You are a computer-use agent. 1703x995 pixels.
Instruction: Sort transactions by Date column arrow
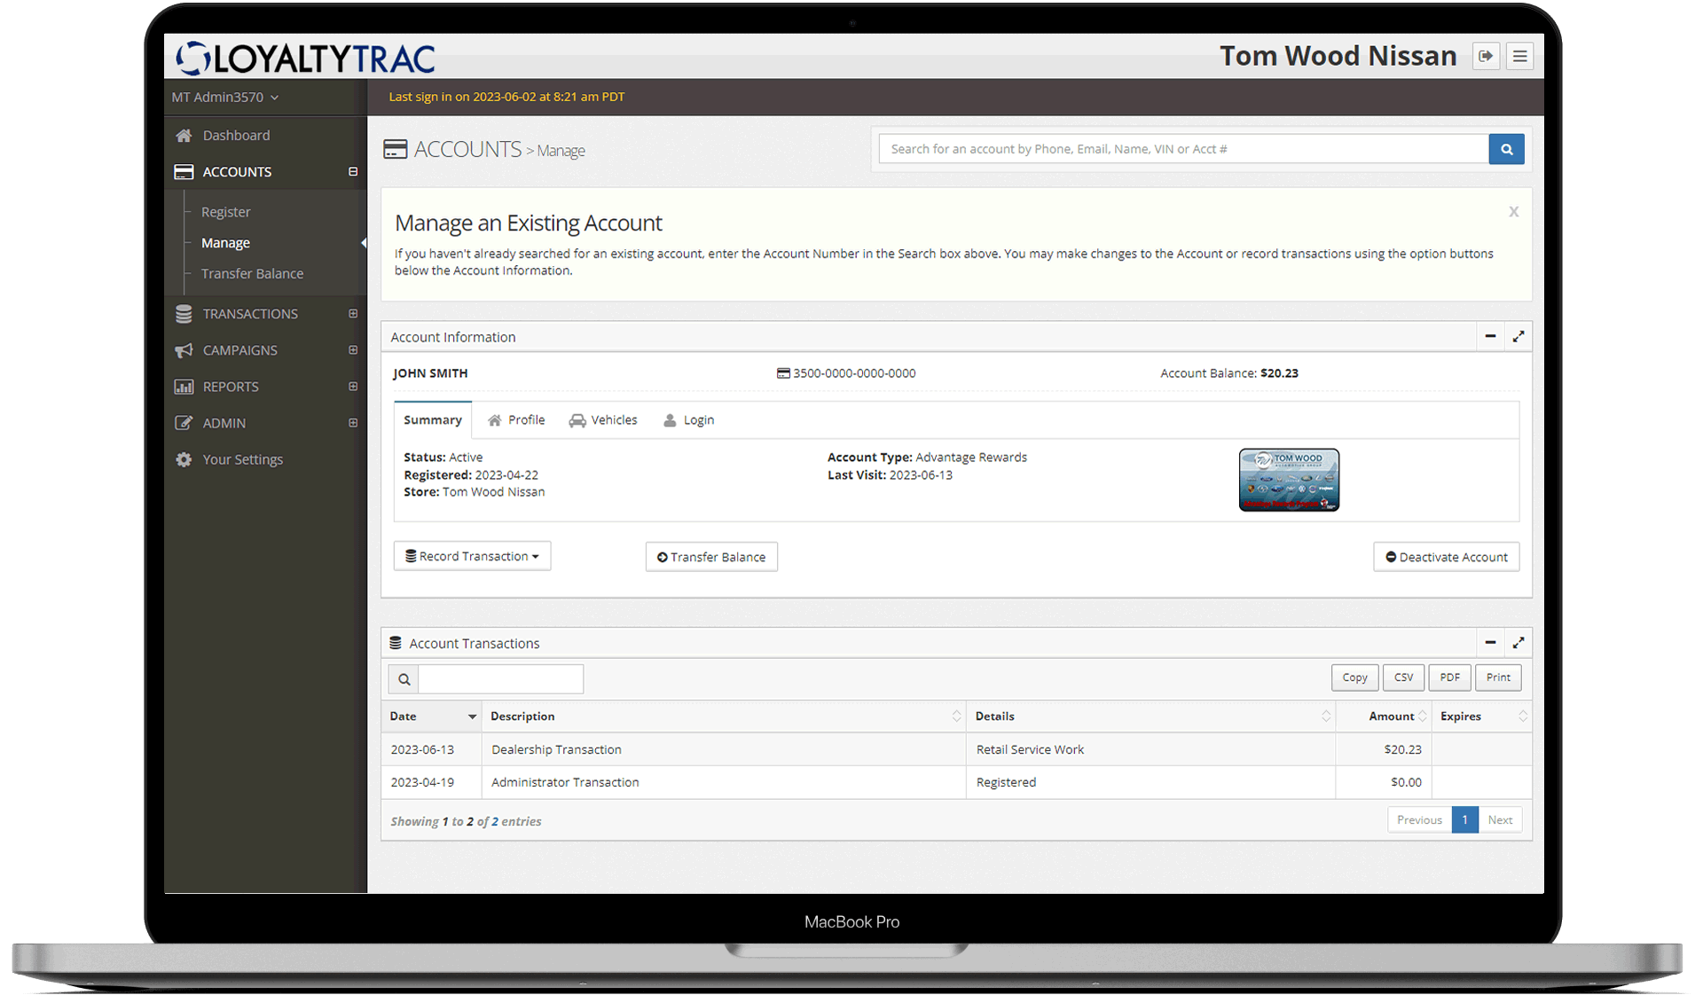click(472, 717)
